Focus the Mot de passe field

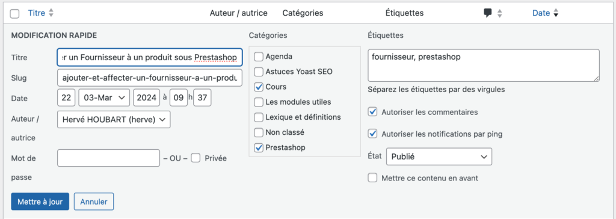click(108, 158)
